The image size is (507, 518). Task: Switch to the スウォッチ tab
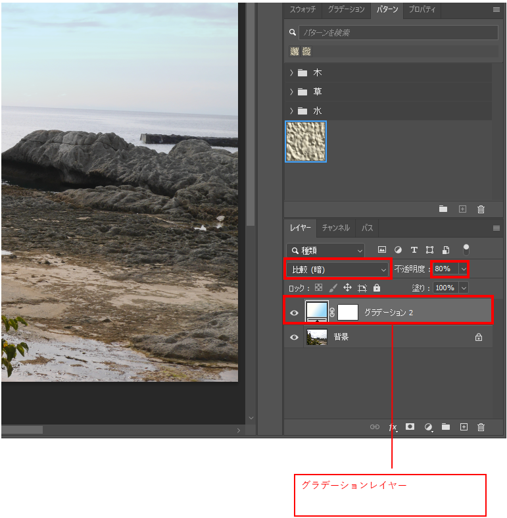click(x=303, y=10)
